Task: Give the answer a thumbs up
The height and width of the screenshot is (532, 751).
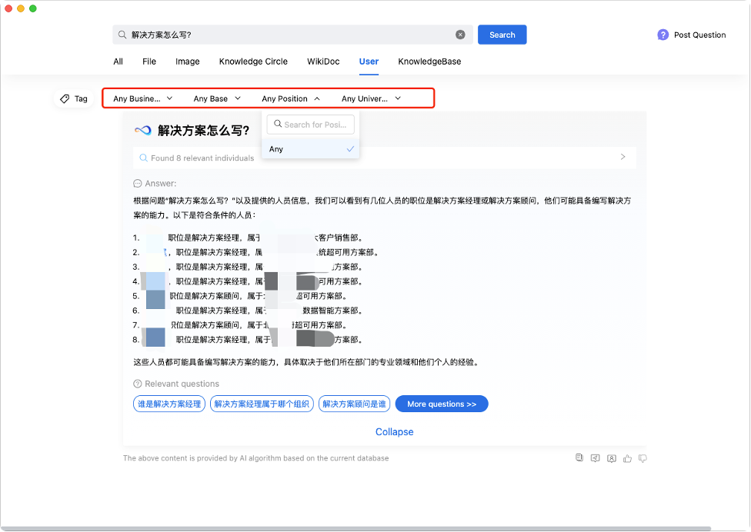Action: [x=627, y=458]
